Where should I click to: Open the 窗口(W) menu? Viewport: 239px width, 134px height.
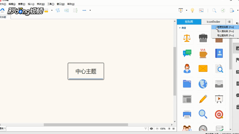click(x=61, y=4)
